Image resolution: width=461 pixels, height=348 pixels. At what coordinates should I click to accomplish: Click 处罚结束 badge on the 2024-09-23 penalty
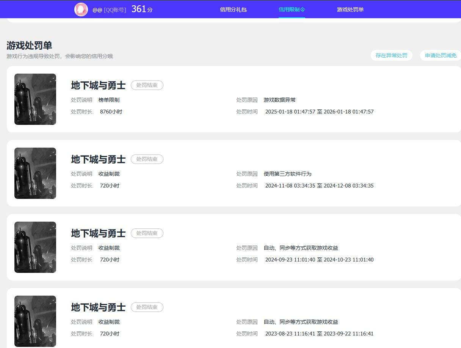pos(147,233)
